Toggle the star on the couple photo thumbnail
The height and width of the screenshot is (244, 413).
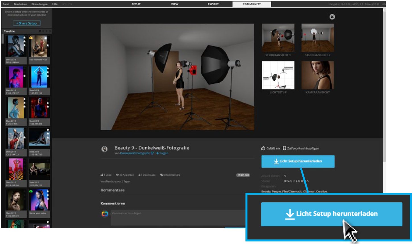coord(48,46)
